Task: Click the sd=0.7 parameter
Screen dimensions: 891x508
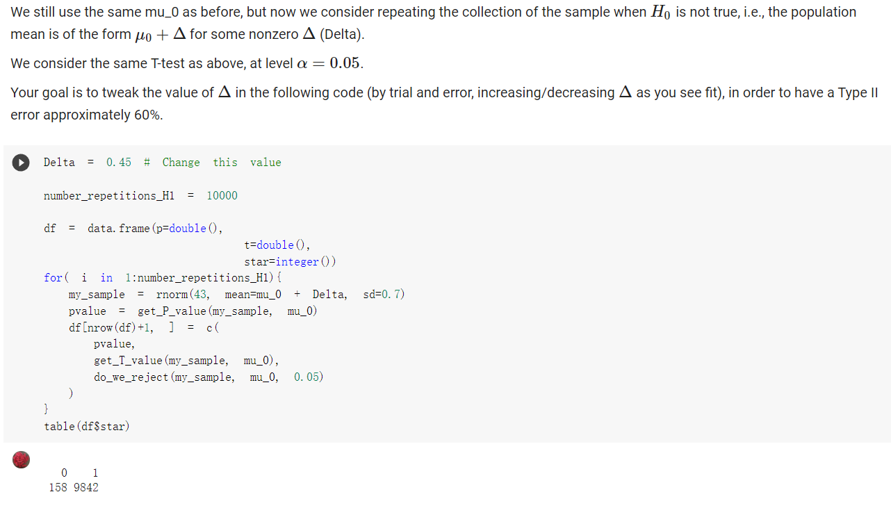Action: (x=384, y=295)
